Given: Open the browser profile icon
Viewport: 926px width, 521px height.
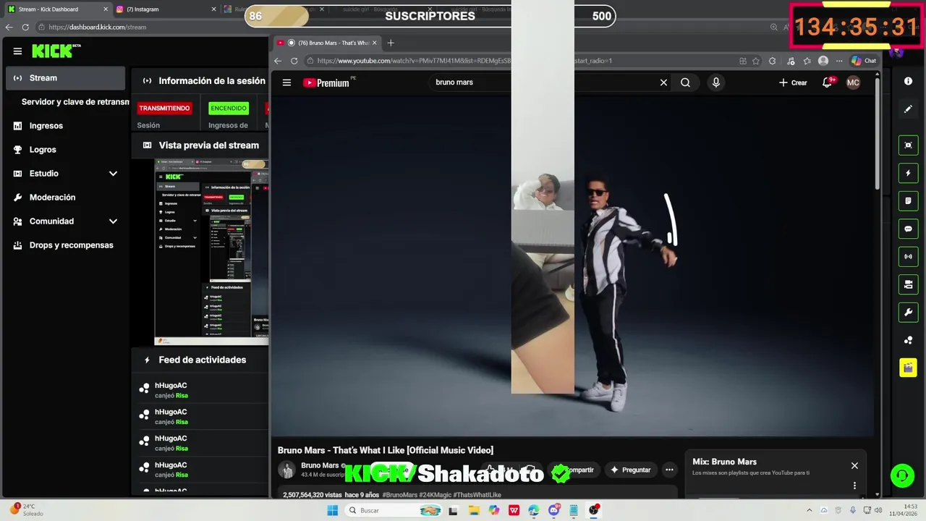Looking at the screenshot, I should coord(823,61).
